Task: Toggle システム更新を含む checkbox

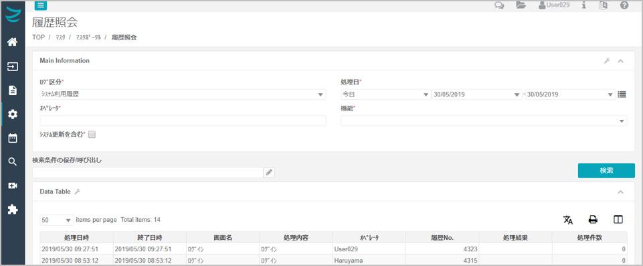Action: [92, 134]
